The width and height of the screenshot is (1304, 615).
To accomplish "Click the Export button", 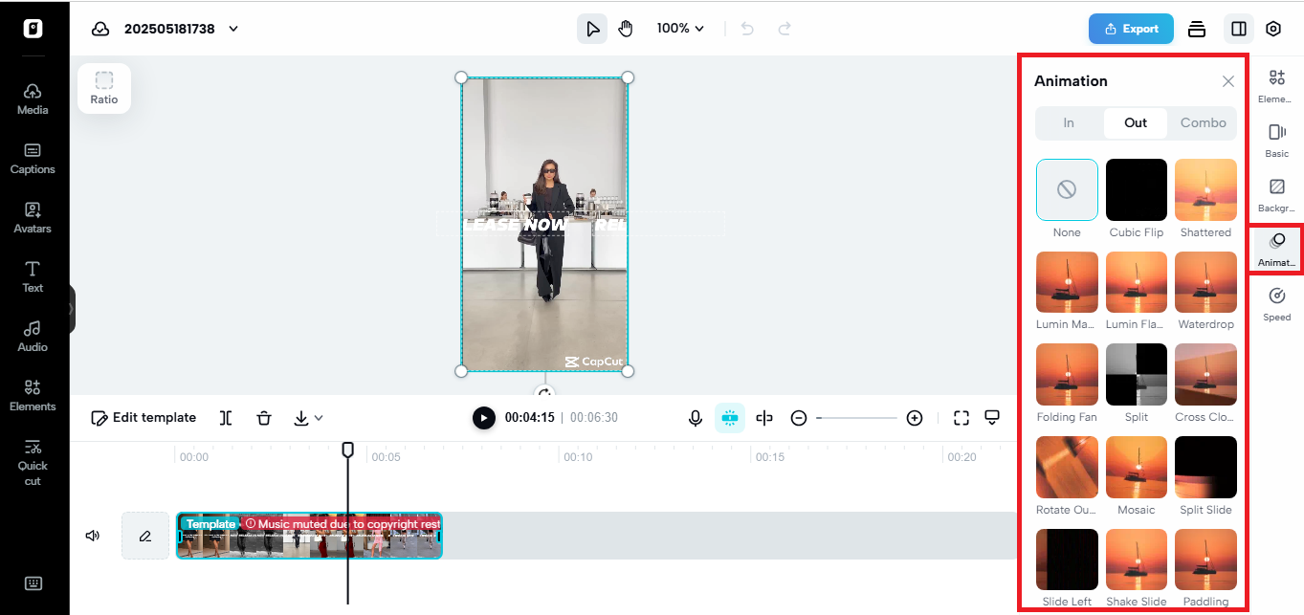I will [1131, 29].
